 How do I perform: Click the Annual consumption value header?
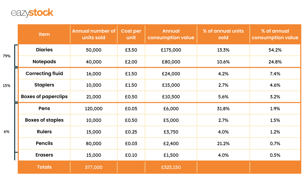[x=171, y=34]
